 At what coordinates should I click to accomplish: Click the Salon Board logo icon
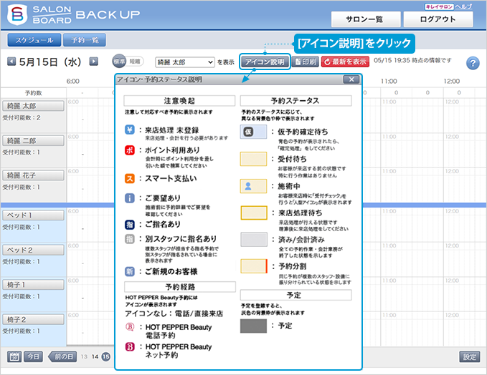tap(17, 14)
